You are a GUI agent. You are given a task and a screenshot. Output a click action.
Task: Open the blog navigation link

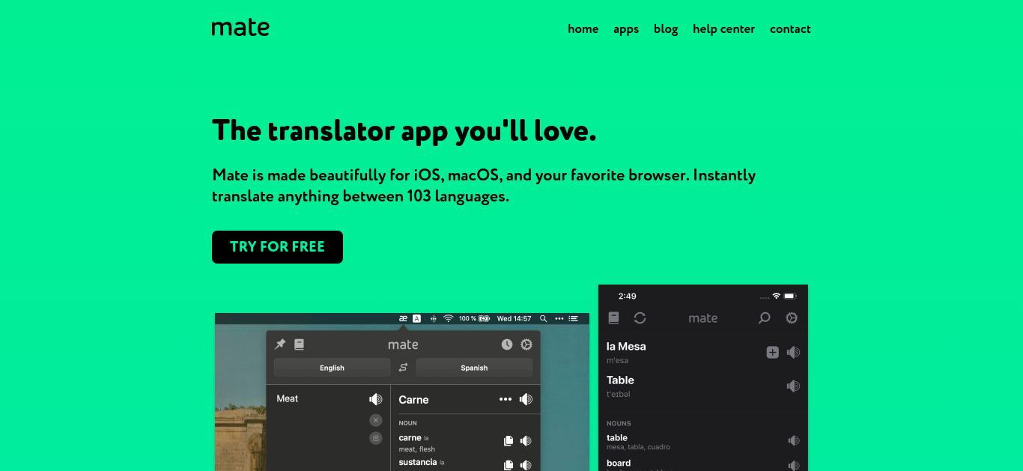(x=666, y=29)
